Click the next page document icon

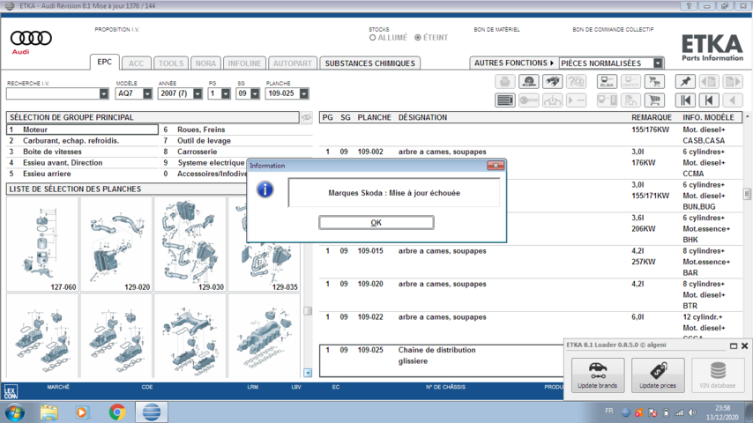coord(733,82)
